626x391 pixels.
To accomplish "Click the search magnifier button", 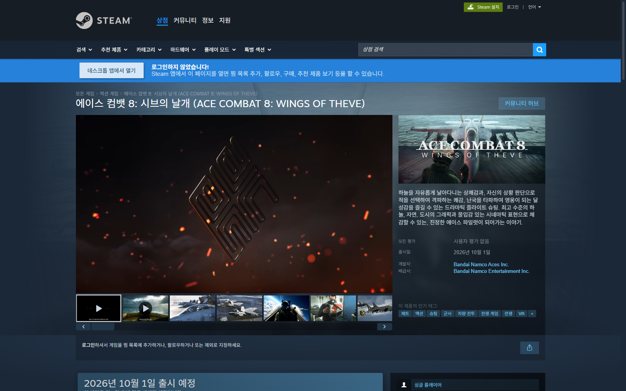I will 540,50.
